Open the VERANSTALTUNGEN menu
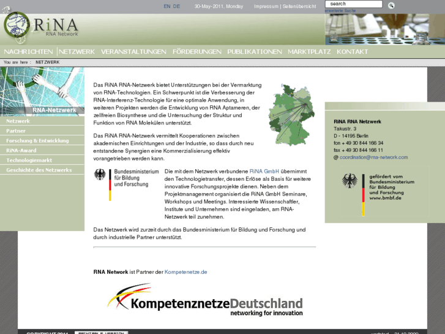445x334 pixels. (x=133, y=51)
